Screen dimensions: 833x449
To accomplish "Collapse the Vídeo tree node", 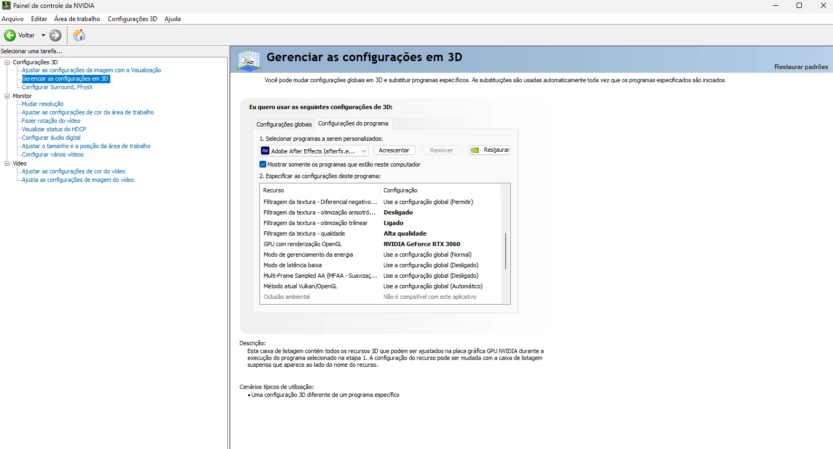I will 7,163.
